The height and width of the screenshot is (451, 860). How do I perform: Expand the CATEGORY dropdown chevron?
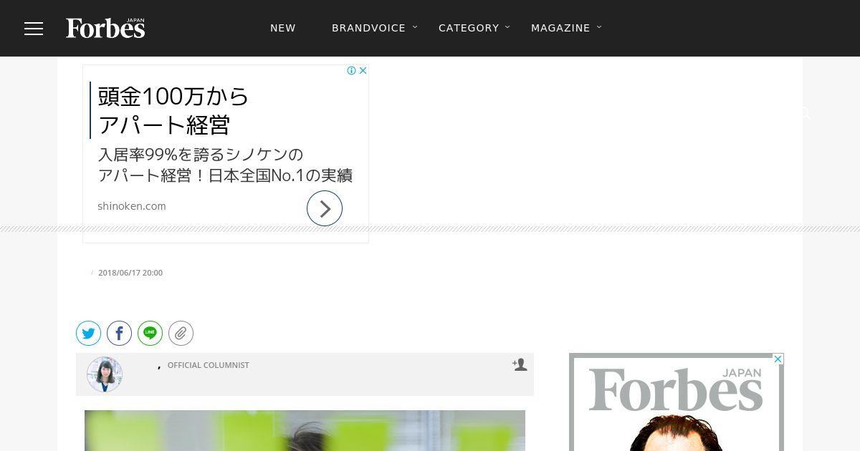(x=507, y=27)
